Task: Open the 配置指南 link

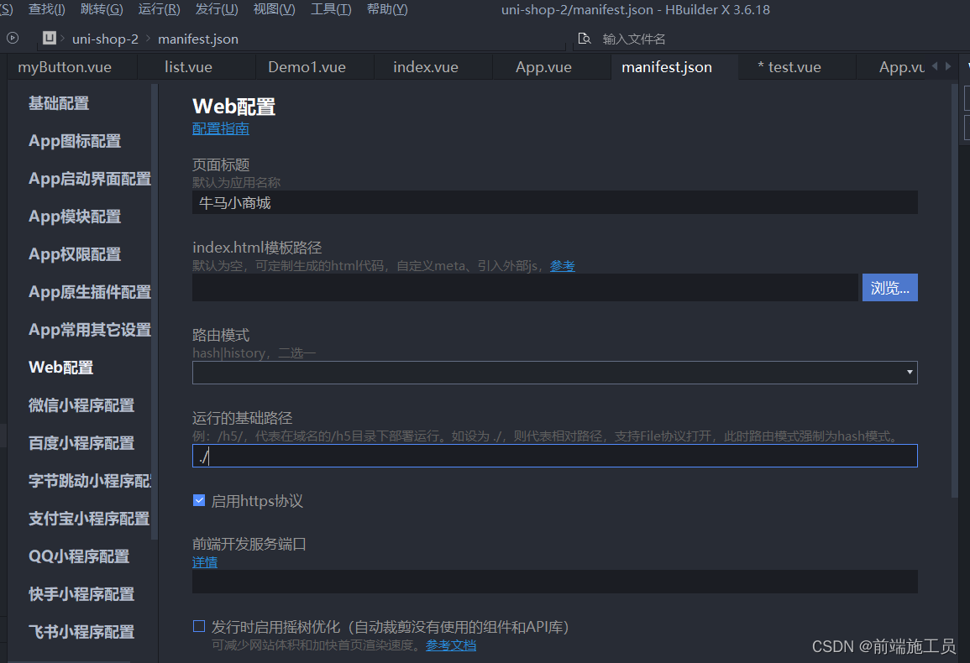Action: point(220,128)
